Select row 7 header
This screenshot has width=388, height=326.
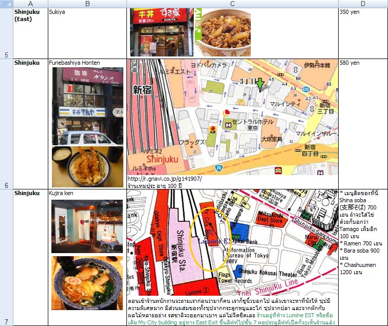click(7, 258)
